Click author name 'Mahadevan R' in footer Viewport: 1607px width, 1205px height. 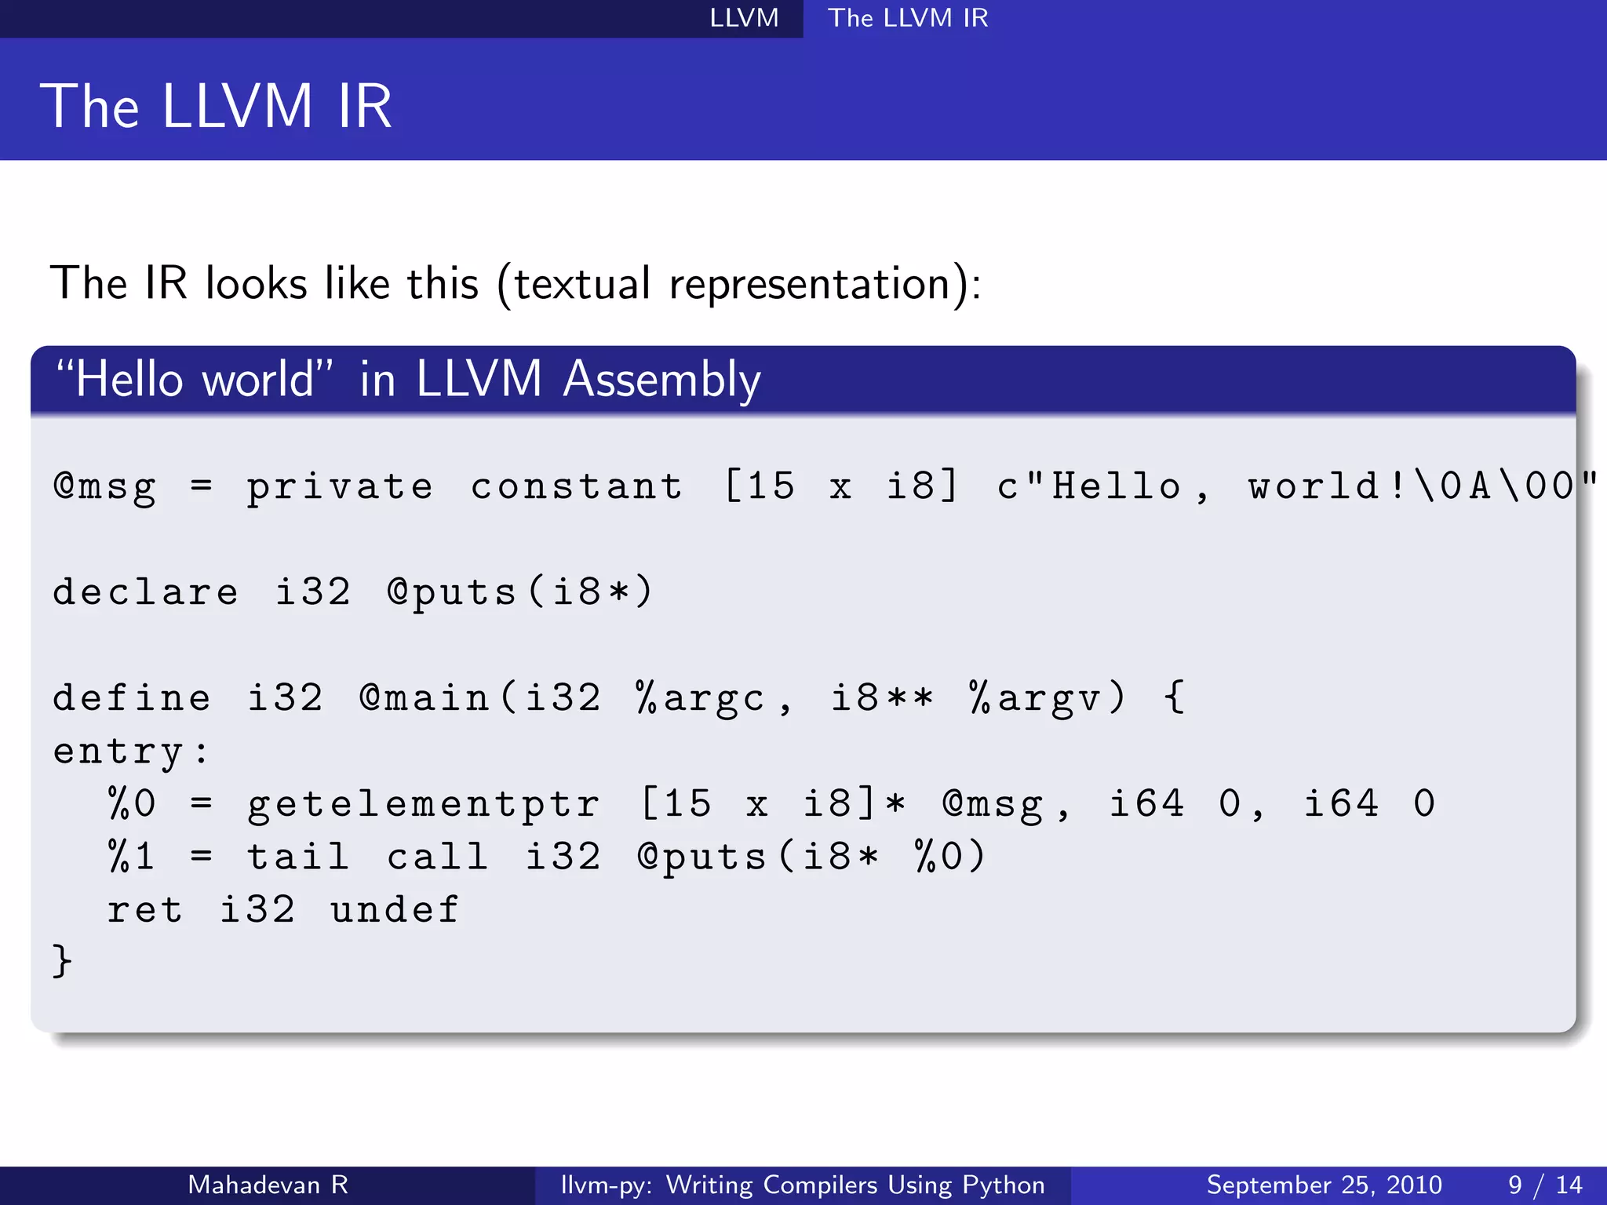point(268,1185)
